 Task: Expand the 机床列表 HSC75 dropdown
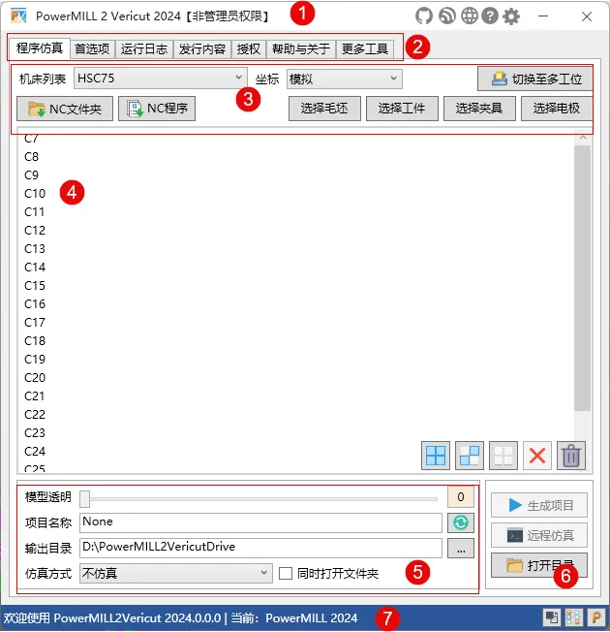[161, 78]
